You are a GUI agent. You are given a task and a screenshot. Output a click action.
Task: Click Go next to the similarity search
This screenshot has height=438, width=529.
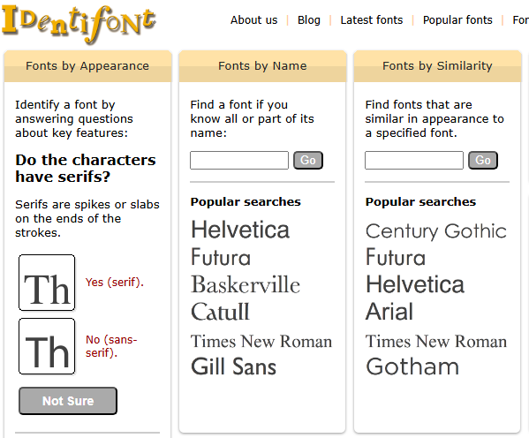[x=483, y=161]
